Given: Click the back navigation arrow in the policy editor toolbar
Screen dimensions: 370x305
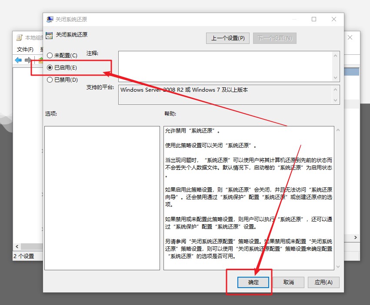Looking at the screenshot, I should tap(17, 60).
